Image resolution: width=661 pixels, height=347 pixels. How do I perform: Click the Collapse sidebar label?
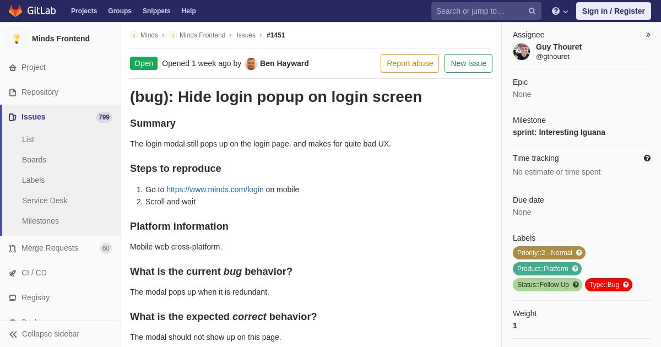pos(51,334)
